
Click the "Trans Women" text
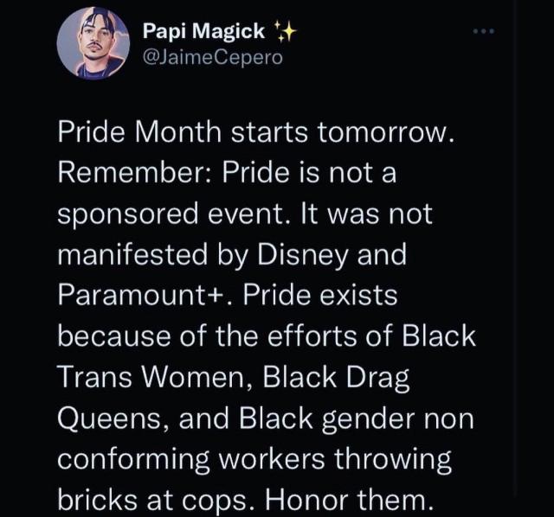[145, 377]
